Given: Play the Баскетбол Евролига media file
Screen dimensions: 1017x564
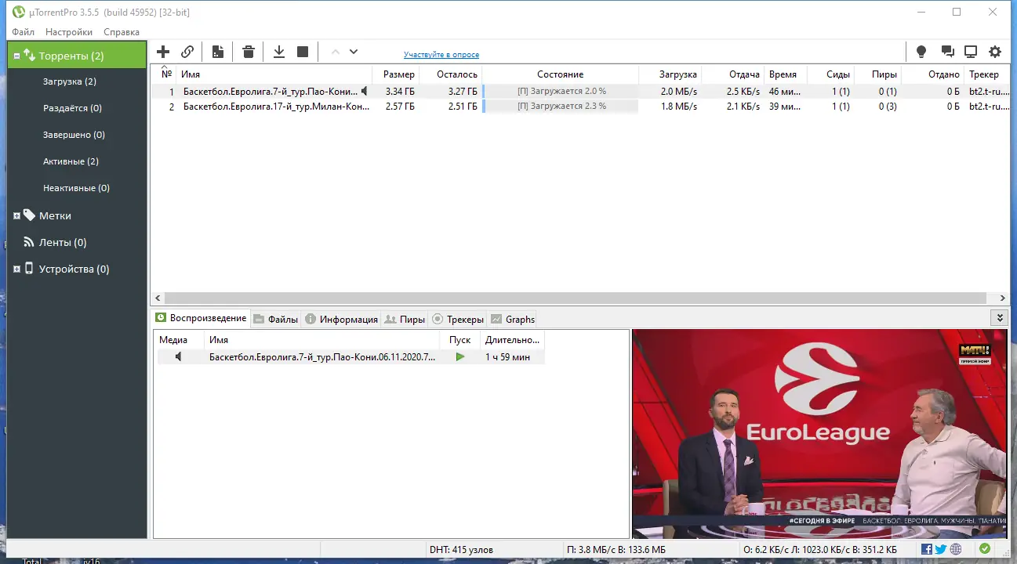Looking at the screenshot, I should (x=459, y=356).
